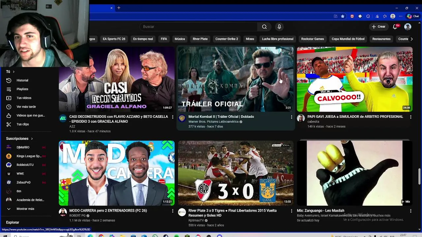
Task: Open options menu for Casi Deconstruidos video
Action: point(172,117)
